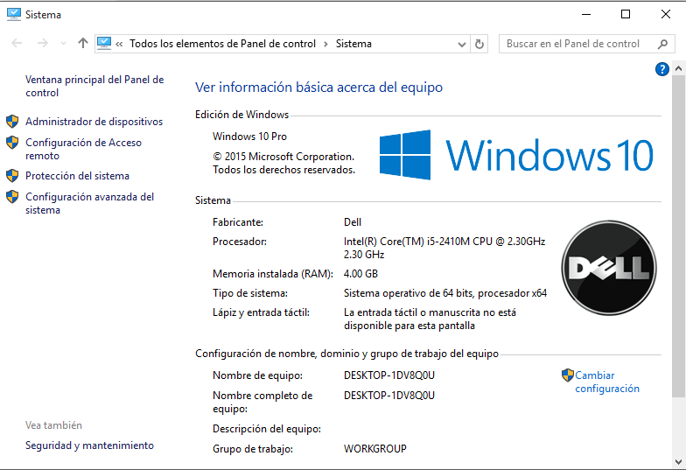This screenshot has height=470, width=686.
Task: Open the blue help question mark
Action: (x=661, y=69)
